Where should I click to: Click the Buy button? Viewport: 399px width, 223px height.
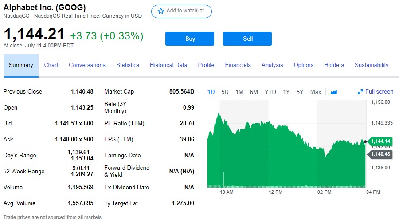[x=190, y=39]
